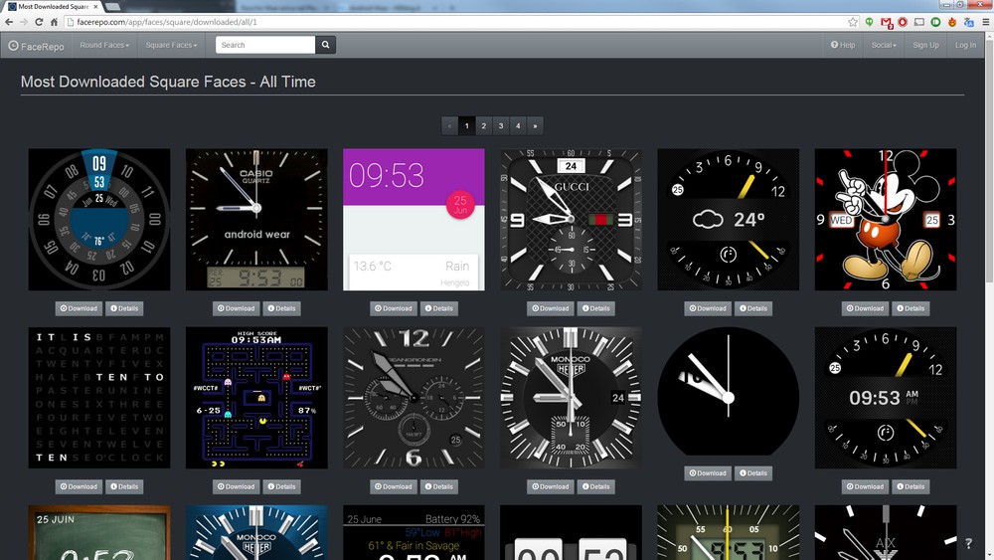Click the Sign Up link
Image resolution: width=994 pixels, height=560 pixels.
(x=925, y=45)
